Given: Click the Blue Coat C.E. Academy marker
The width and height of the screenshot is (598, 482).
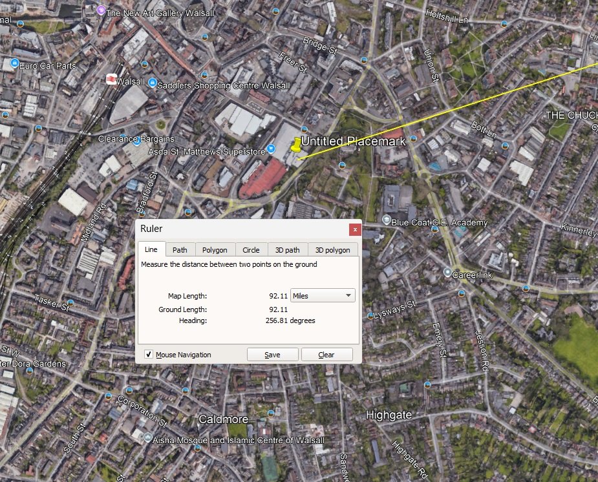Looking at the screenshot, I should pos(387,220).
